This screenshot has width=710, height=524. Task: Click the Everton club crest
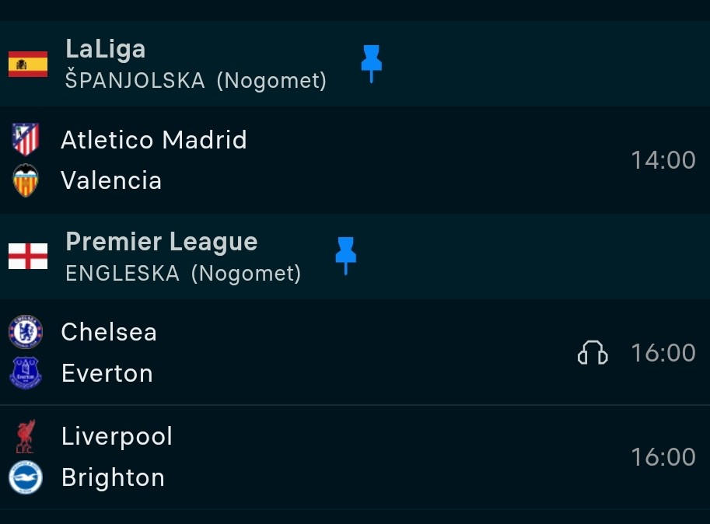point(26,373)
